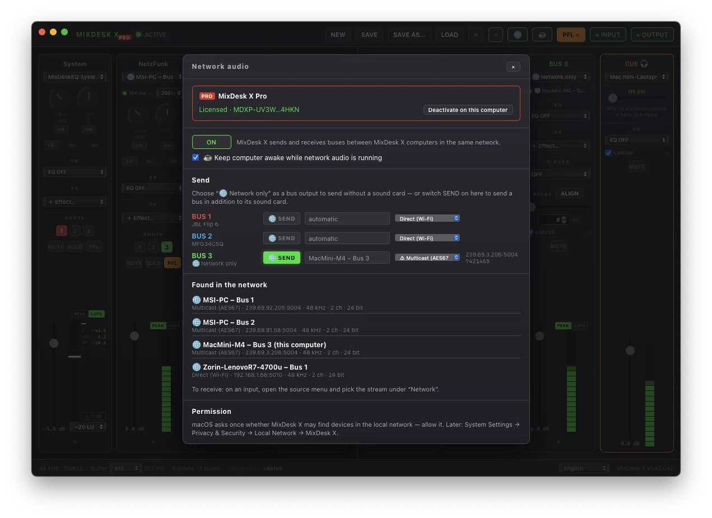Viewport: 712px width, 518px height.
Task: Clear PFL with orange PFL × button
Action: [571, 35]
